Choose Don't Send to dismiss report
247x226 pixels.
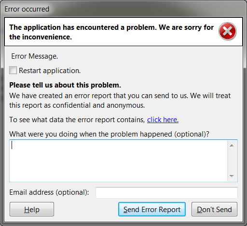214,209
